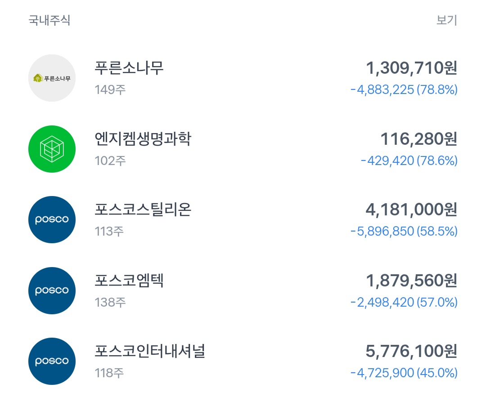486x402 pixels.
Task: Tap the 118주 share count
Action: [x=109, y=373]
